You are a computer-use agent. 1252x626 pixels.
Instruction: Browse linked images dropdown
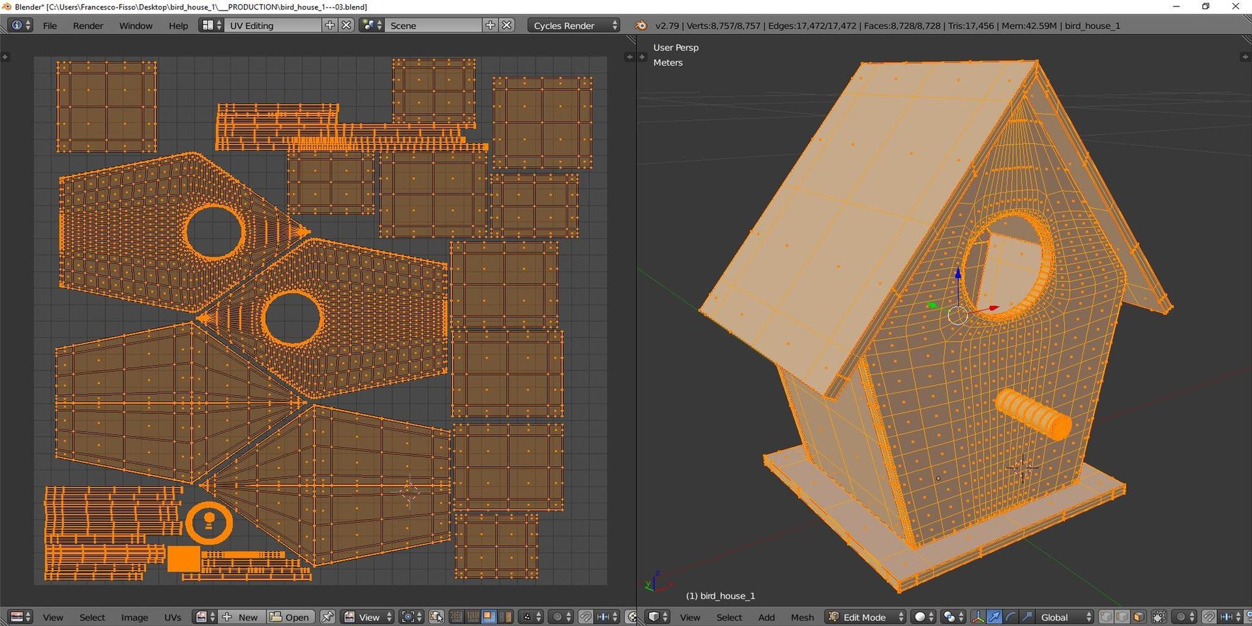pos(205,617)
